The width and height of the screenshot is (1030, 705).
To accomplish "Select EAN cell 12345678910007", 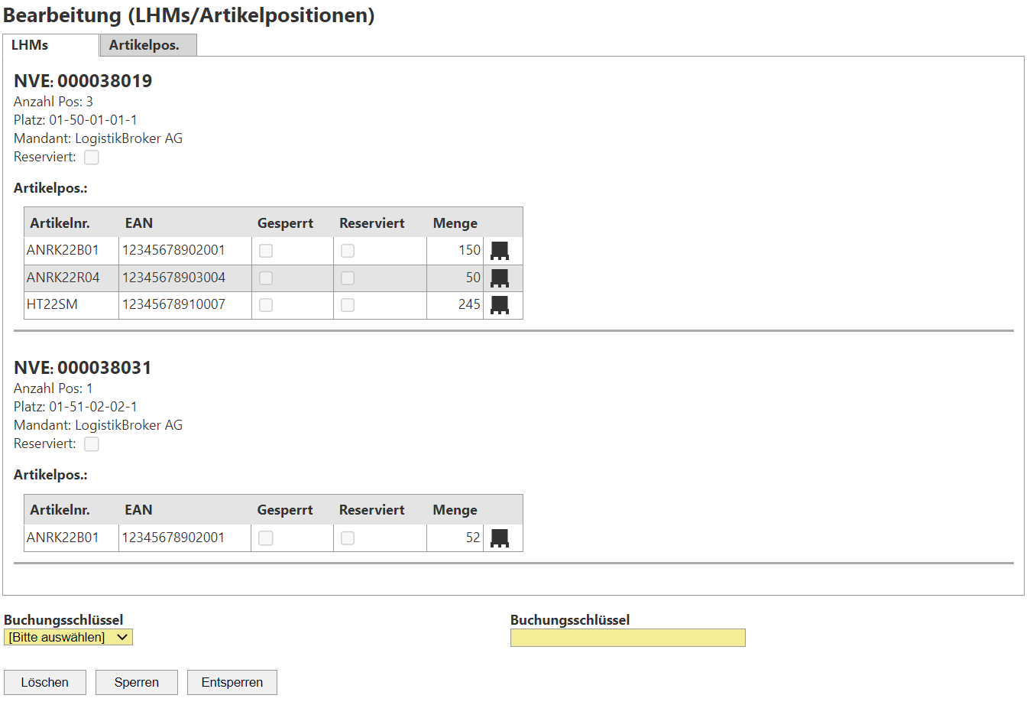I will click(174, 304).
